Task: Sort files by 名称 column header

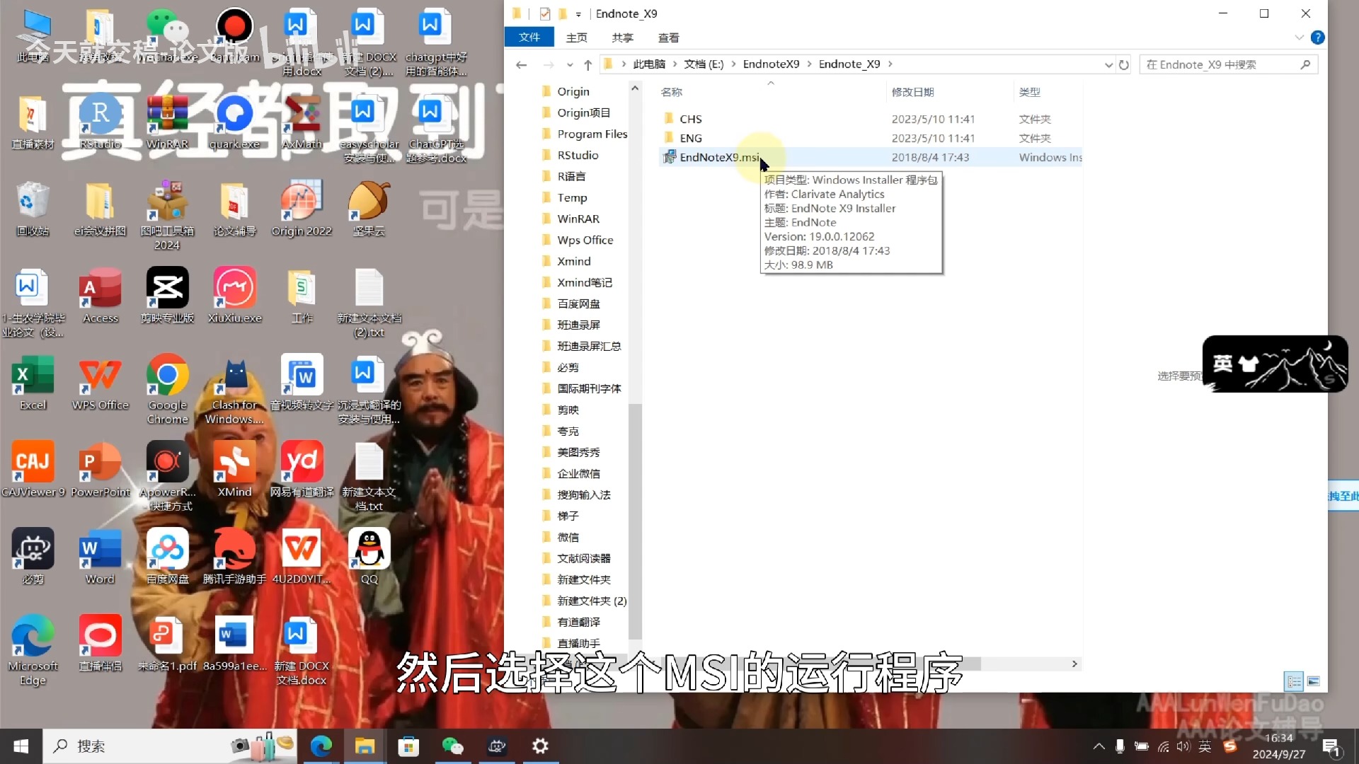Action: (x=671, y=92)
